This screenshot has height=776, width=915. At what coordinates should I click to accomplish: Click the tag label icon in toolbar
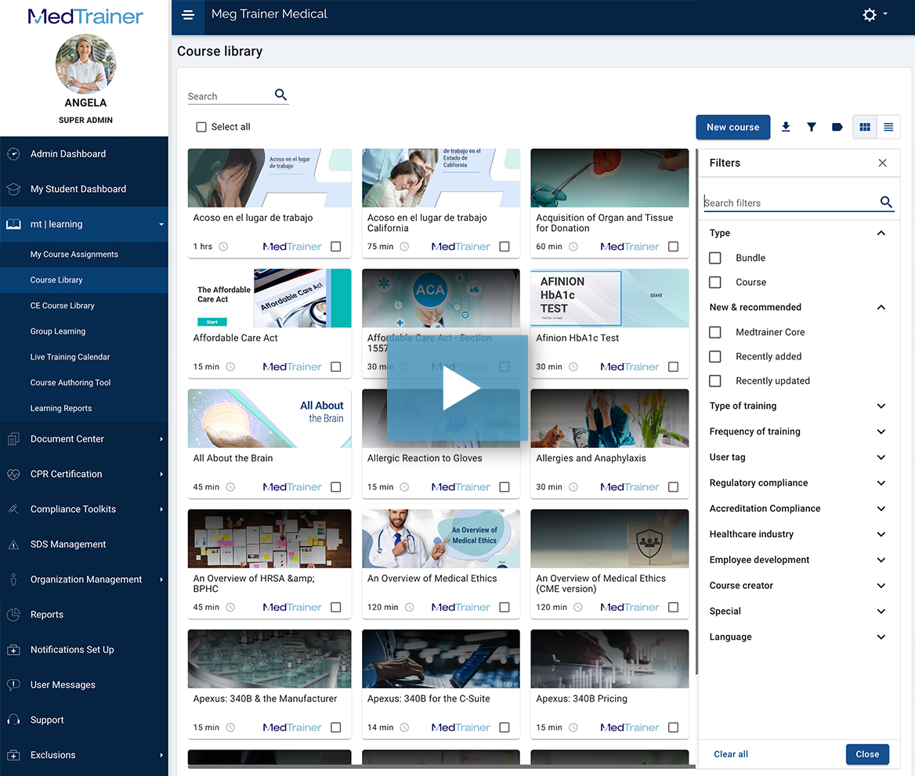tap(837, 127)
